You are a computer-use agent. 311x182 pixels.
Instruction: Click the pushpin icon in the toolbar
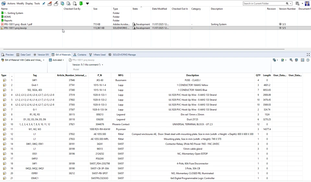(x=44, y=4)
